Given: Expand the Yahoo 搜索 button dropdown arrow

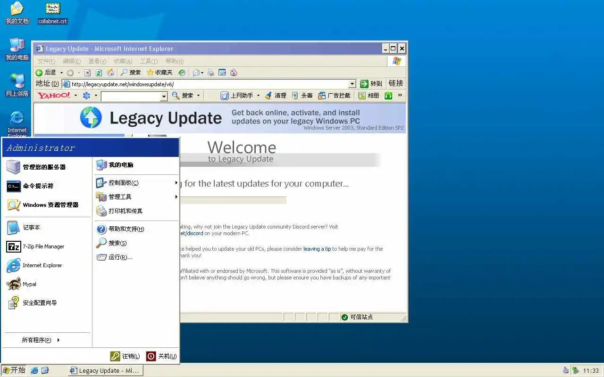Looking at the screenshot, I should coord(198,96).
